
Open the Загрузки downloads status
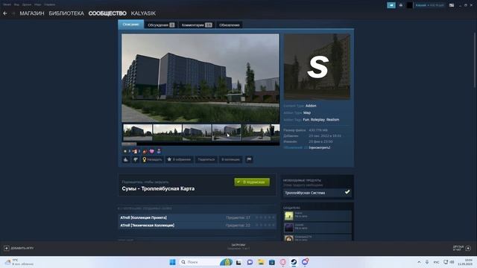(x=238, y=246)
